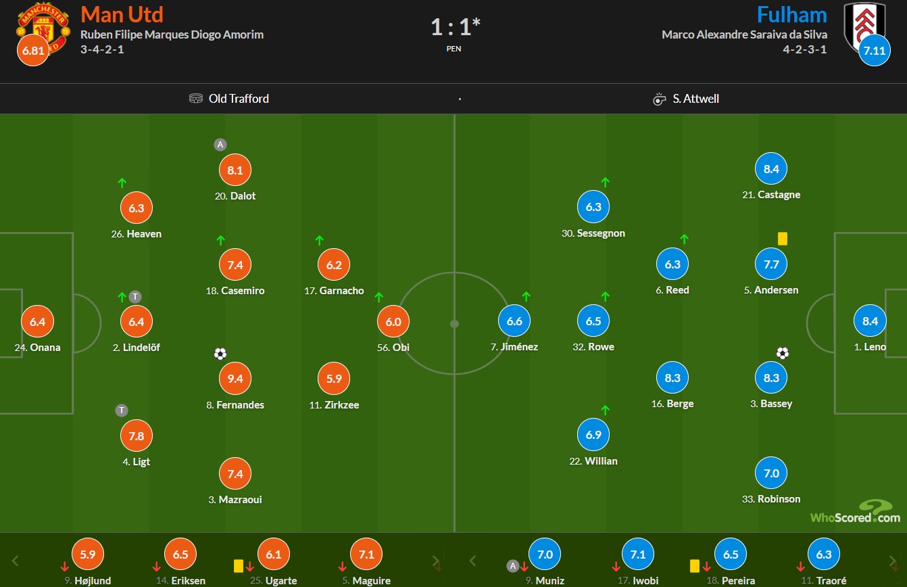Click the goal ball icon above Fernandes
Image resolution: width=907 pixels, height=587 pixels.
[x=220, y=353]
